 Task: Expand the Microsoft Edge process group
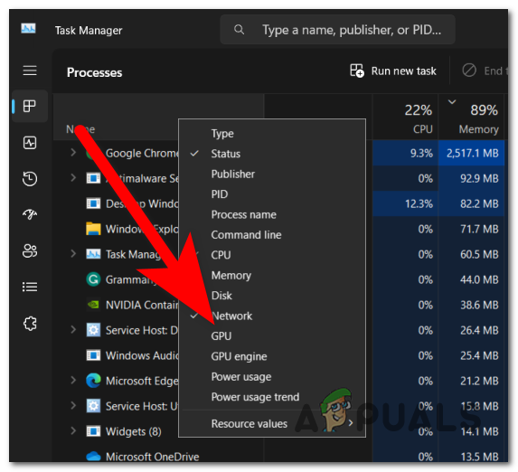click(73, 381)
